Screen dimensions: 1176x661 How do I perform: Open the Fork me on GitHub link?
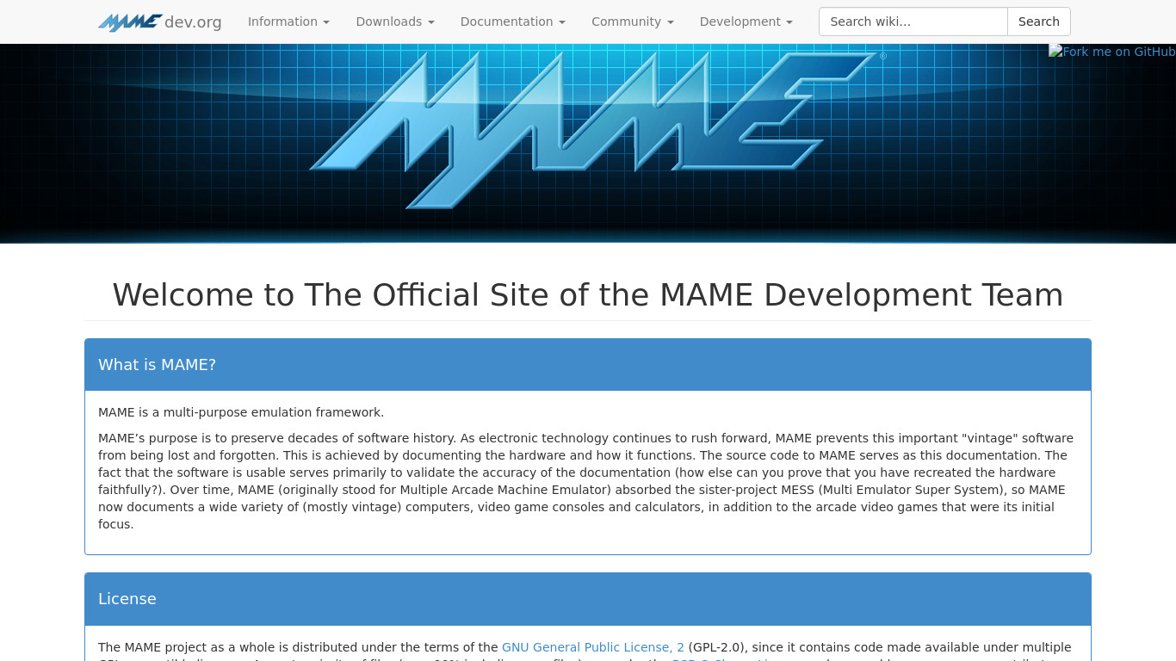[1112, 52]
